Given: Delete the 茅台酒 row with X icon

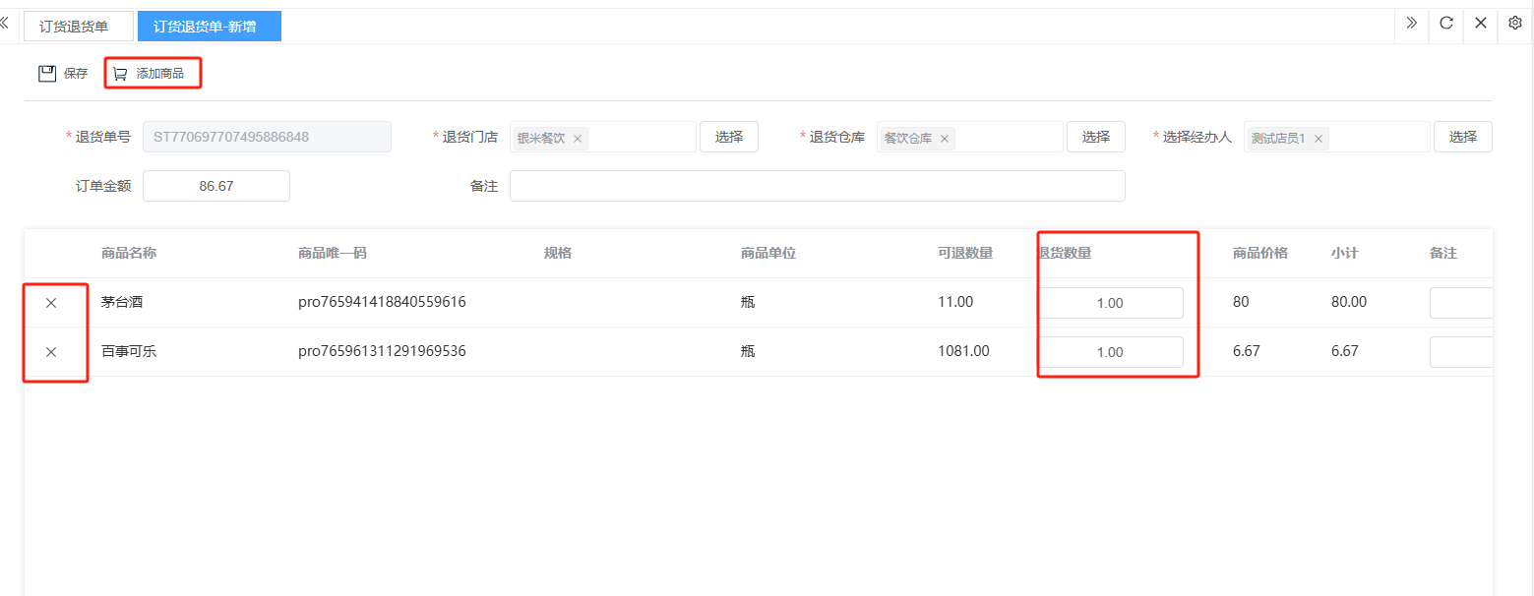Looking at the screenshot, I should click(51, 303).
